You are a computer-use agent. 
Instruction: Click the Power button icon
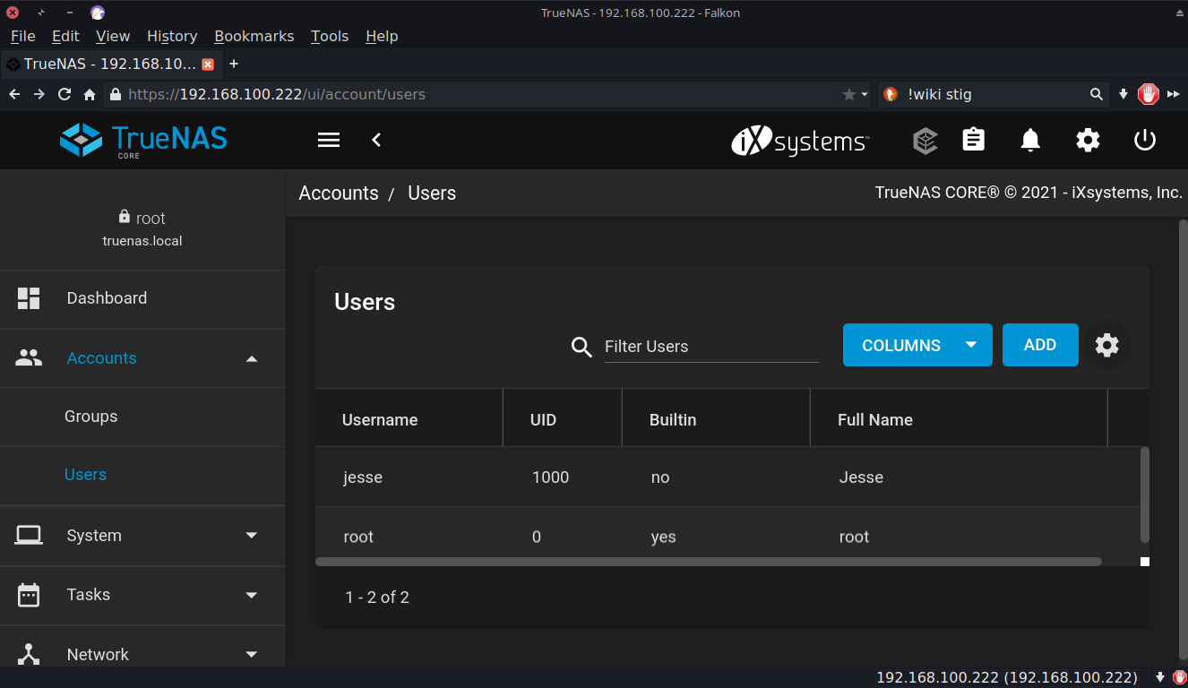click(x=1145, y=140)
